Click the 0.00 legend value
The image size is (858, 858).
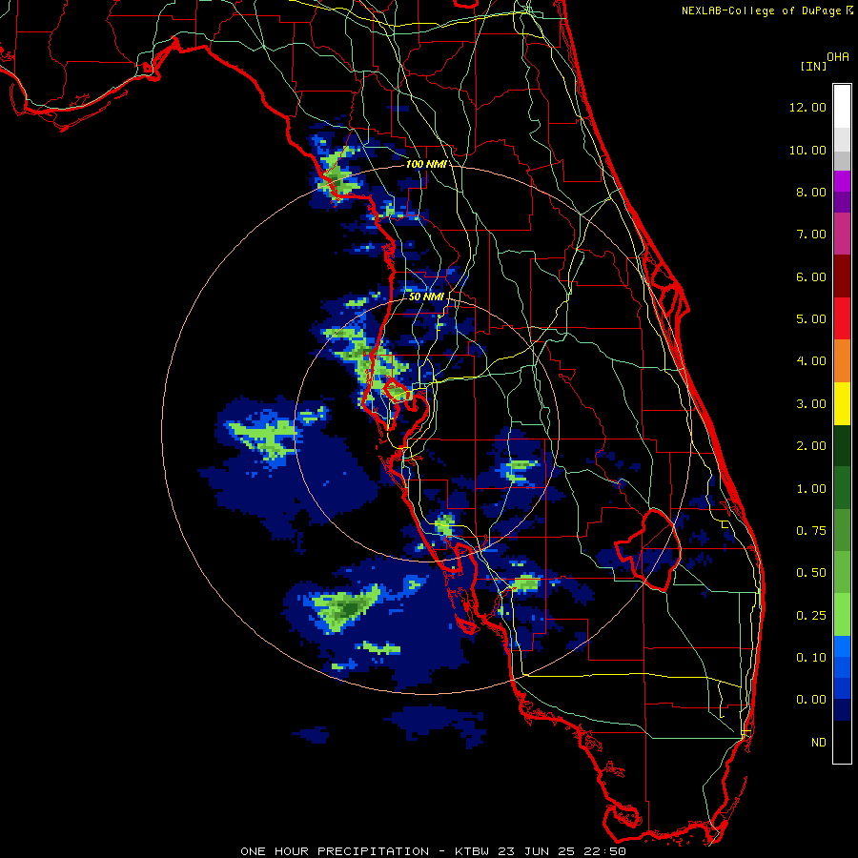pos(811,700)
